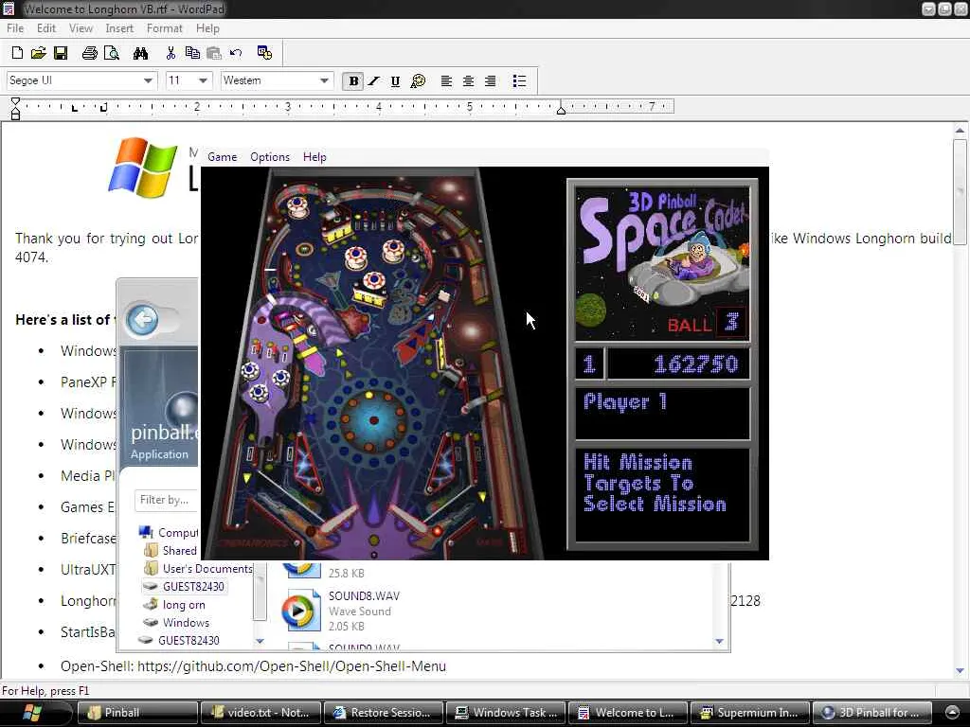
Task: Click the Print Preview icon in WordPad
Action: point(112,53)
